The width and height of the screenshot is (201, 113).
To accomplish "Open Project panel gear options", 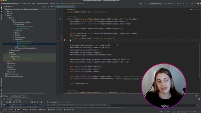I will click(x=52, y=7).
